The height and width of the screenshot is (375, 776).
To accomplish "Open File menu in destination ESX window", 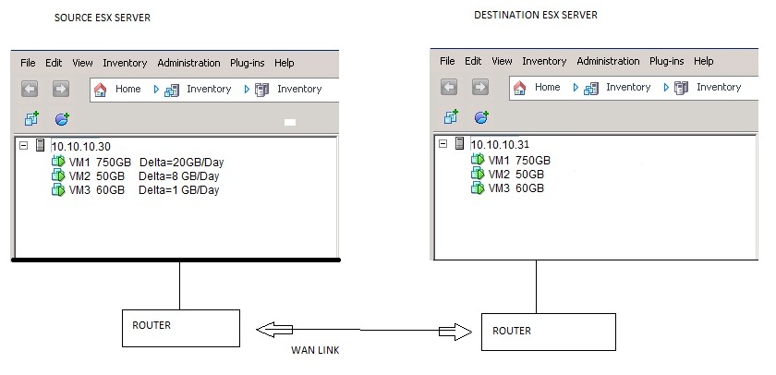I will (447, 61).
